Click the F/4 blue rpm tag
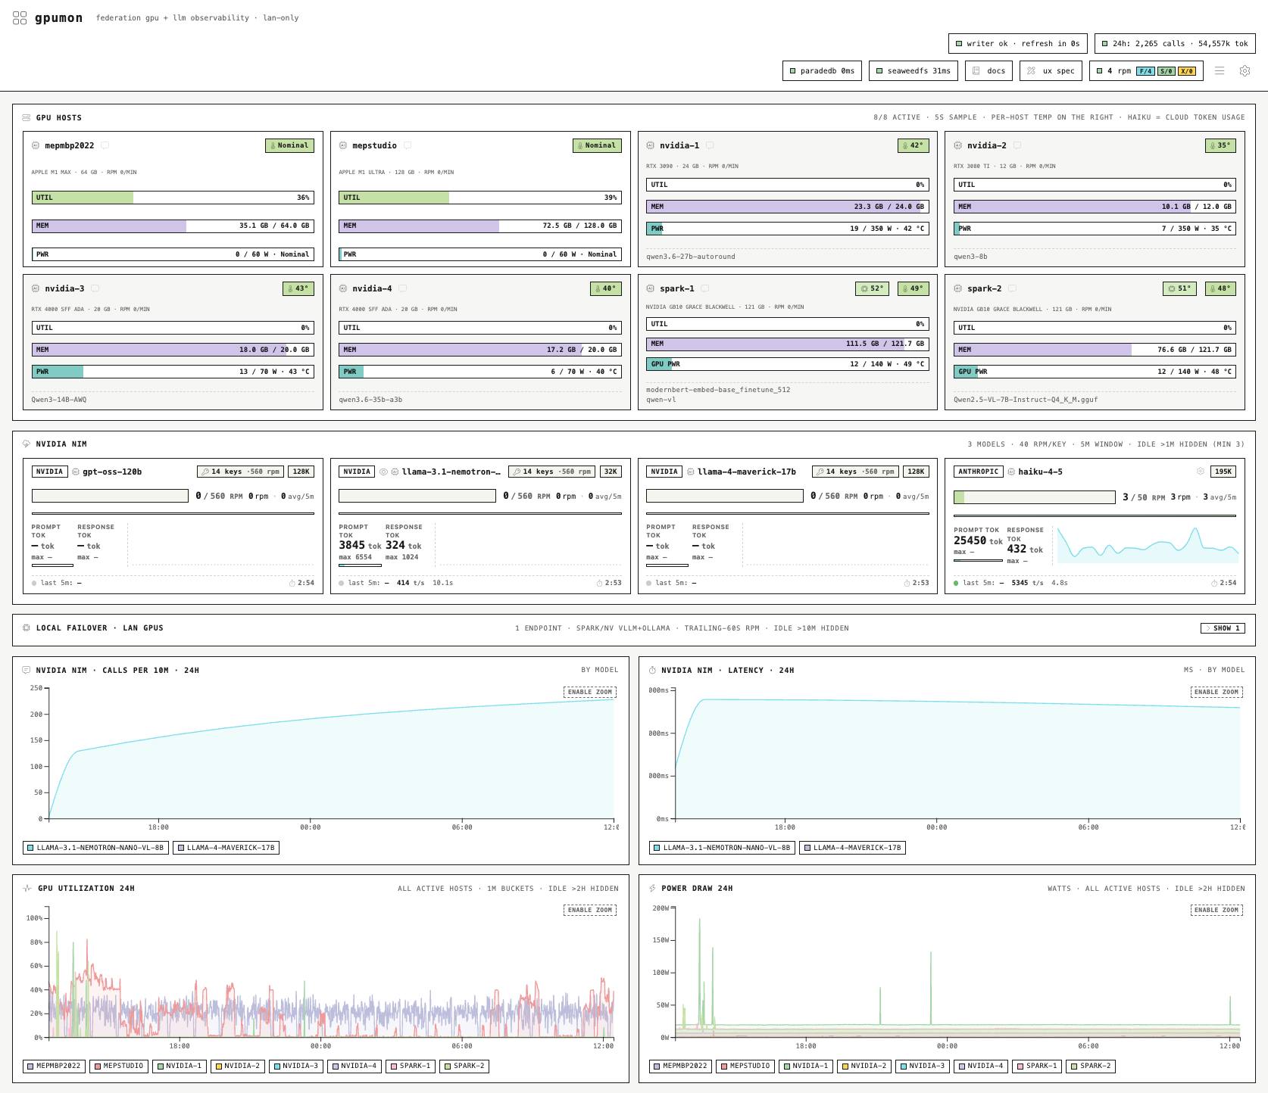This screenshot has height=1093, width=1268. click(x=1145, y=71)
